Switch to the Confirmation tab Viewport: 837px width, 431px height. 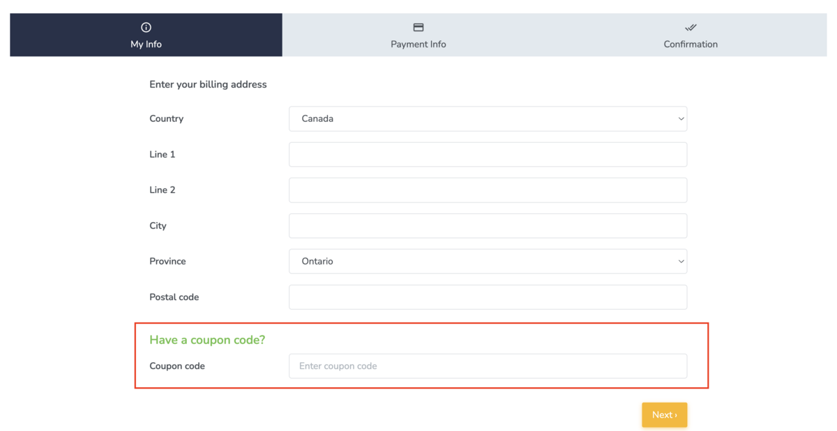click(x=691, y=35)
